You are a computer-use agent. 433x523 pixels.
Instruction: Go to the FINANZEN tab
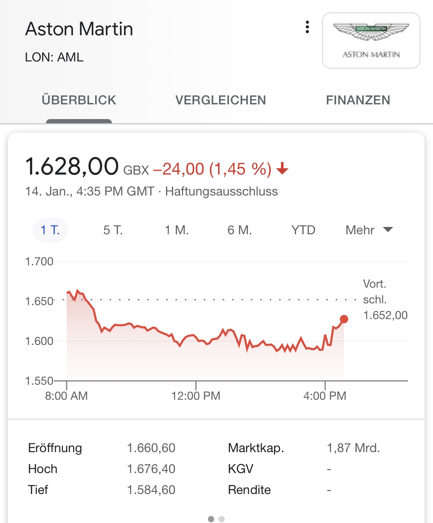[x=358, y=100]
